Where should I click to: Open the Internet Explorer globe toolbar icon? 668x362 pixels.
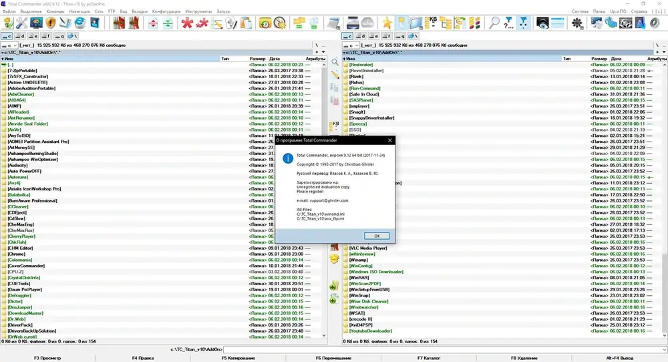[x=80, y=23]
